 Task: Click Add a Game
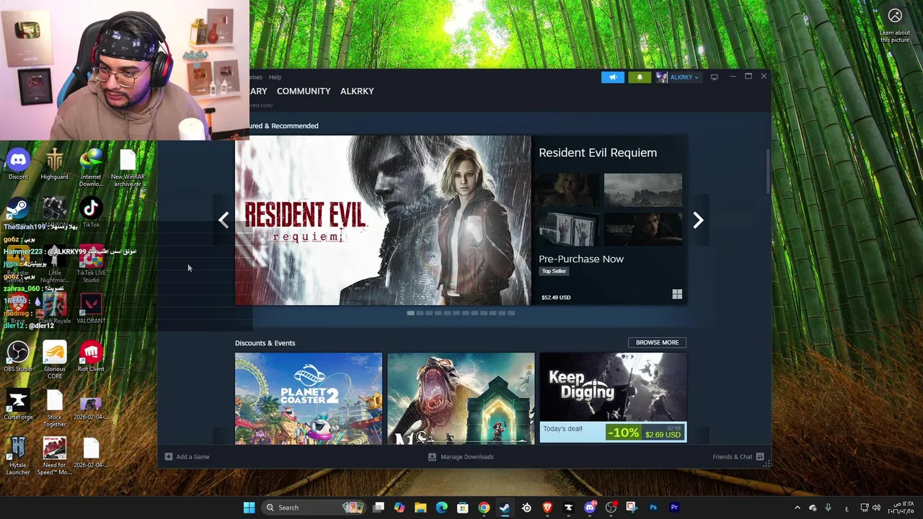(x=187, y=456)
